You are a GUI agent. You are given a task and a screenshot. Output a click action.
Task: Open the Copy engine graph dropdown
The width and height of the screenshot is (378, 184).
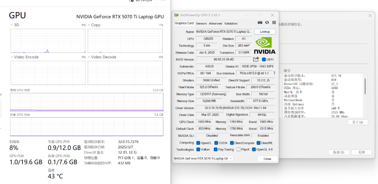89,25
